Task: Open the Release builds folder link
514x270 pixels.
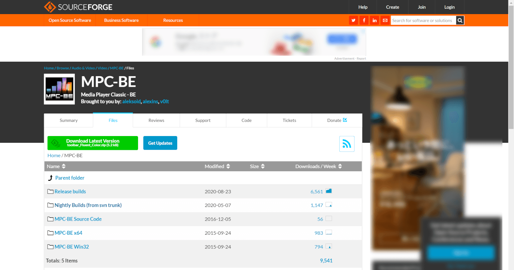Action: click(70, 192)
